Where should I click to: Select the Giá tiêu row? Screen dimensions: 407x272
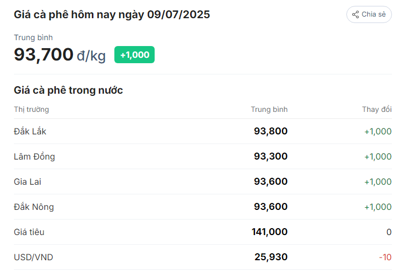[203, 232]
